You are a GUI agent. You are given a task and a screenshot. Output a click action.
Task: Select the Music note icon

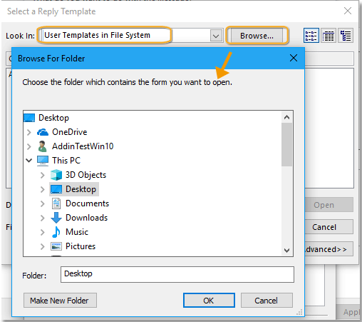click(56, 232)
